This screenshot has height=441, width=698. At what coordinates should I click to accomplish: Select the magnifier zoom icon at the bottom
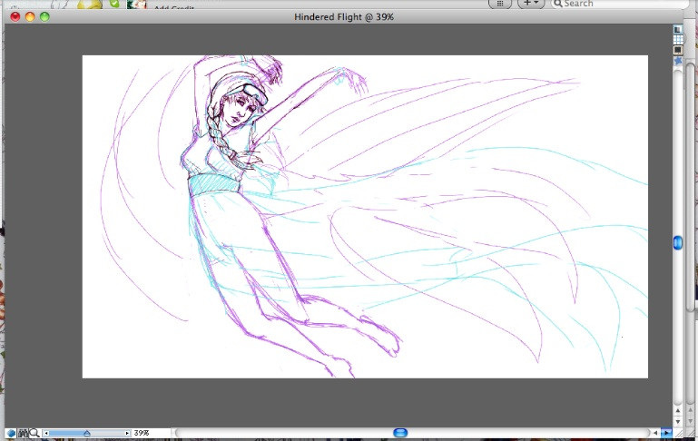(x=34, y=433)
